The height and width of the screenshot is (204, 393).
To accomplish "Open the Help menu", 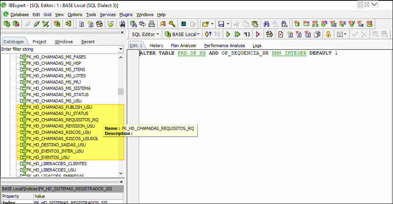I will point(161,15).
